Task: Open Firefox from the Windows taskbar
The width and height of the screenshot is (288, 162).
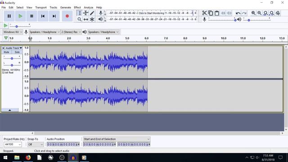Action: click(x=28, y=157)
